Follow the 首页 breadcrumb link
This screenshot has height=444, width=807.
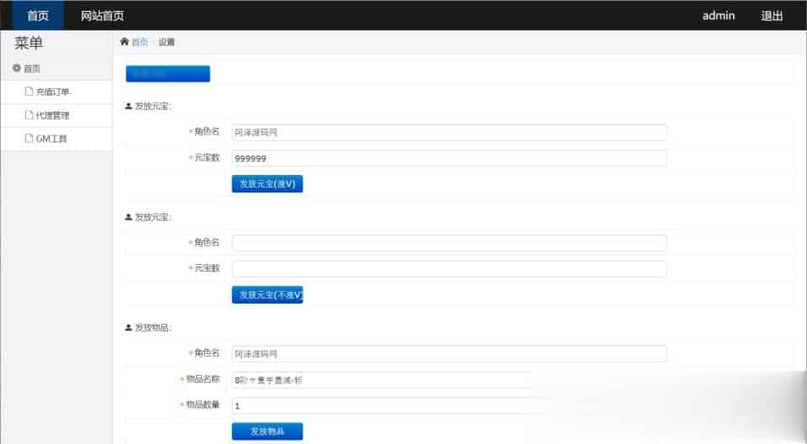click(140, 42)
